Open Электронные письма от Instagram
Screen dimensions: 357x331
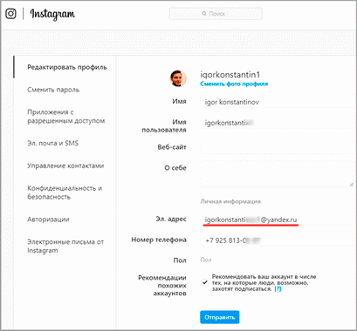click(x=65, y=246)
